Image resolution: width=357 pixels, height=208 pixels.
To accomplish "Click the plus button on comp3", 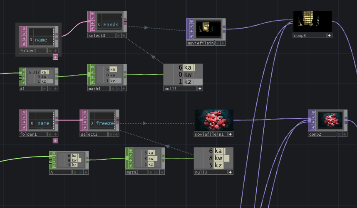I will pyautogui.click(x=329, y=36).
